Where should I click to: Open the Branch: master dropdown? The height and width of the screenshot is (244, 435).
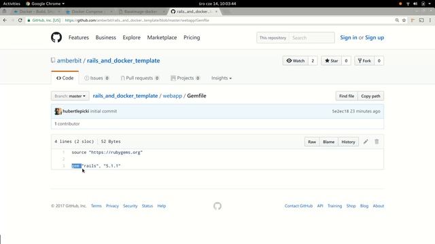pyautogui.click(x=70, y=96)
